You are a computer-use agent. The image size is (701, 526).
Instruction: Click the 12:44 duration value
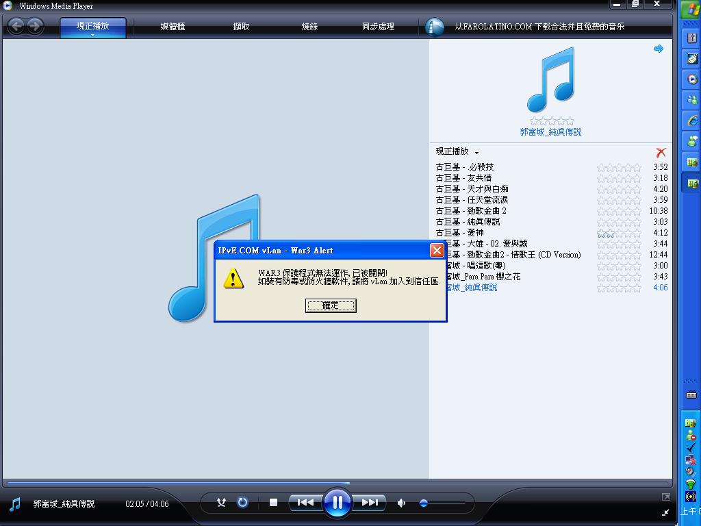click(659, 255)
